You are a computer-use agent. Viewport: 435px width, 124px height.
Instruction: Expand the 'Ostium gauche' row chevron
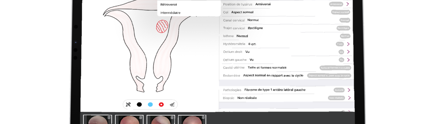tap(348, 60)
